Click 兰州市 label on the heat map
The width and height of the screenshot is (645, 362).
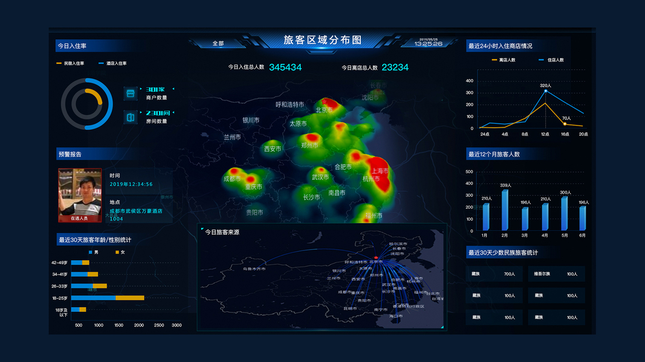click(232, 137)
